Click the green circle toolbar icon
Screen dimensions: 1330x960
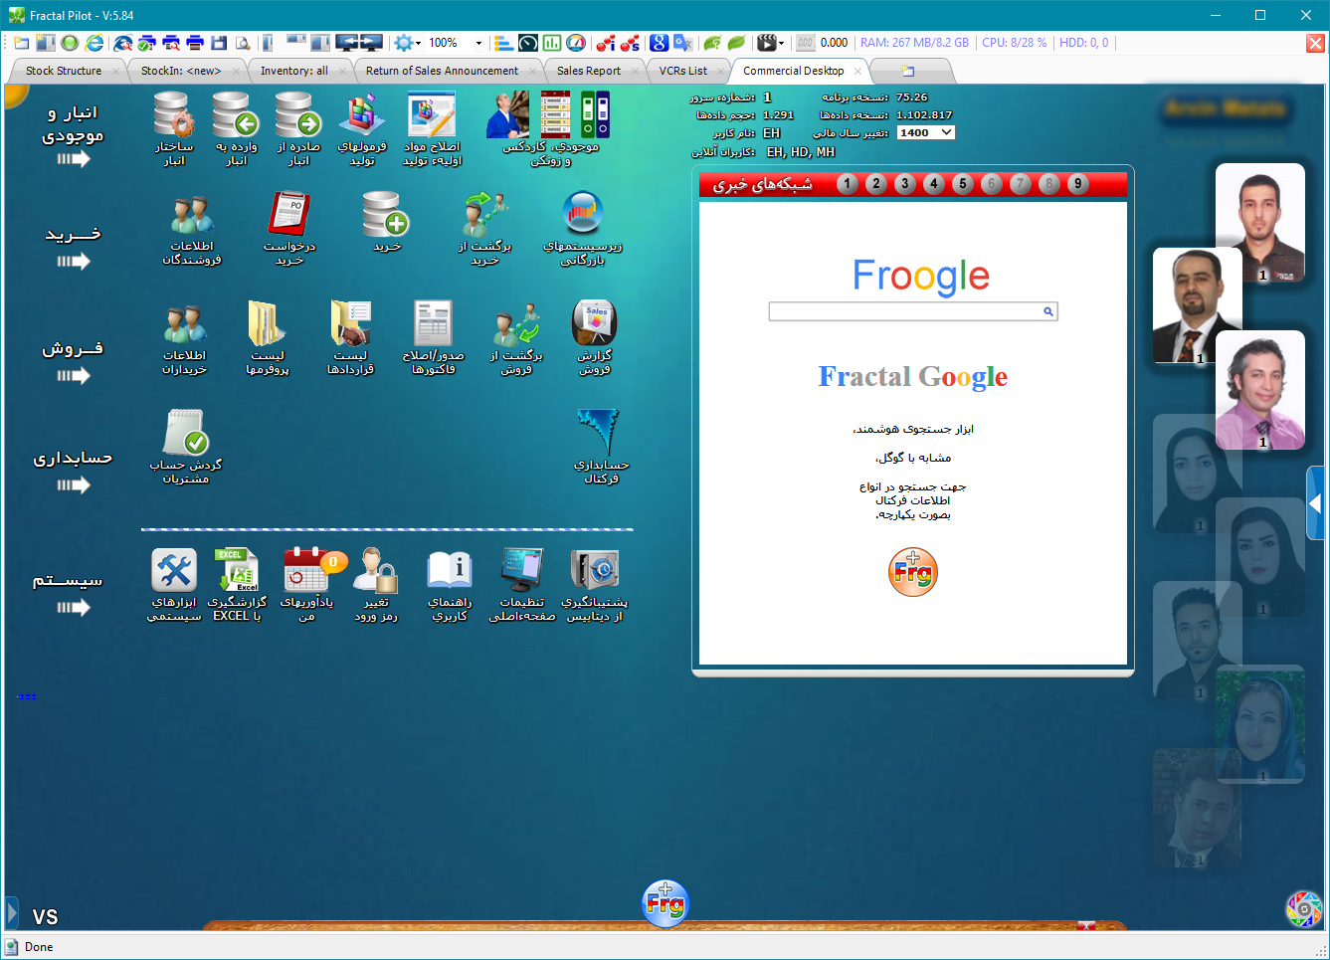point(70,43)
